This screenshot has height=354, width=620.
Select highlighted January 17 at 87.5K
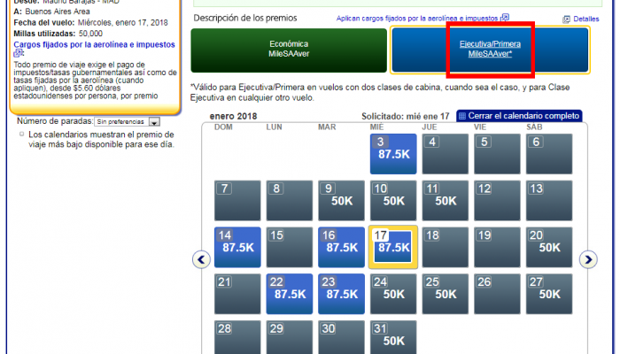click(393, 247)
